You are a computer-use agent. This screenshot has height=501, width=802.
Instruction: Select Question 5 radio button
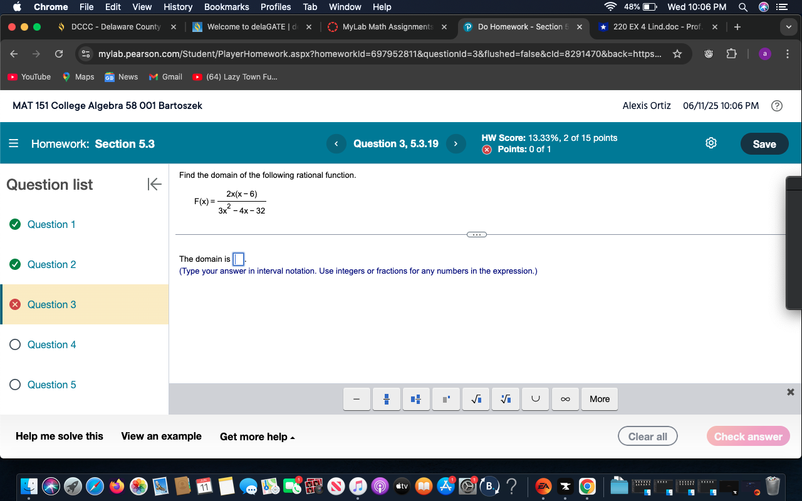click(14, 385)
